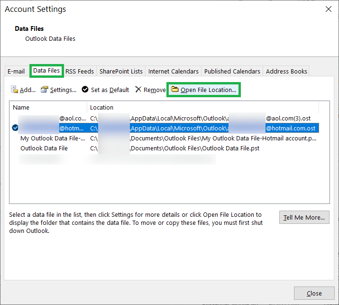Screen dimensions: 339x305
Task: Open the RSS Feeds tab
Action: 80,71
